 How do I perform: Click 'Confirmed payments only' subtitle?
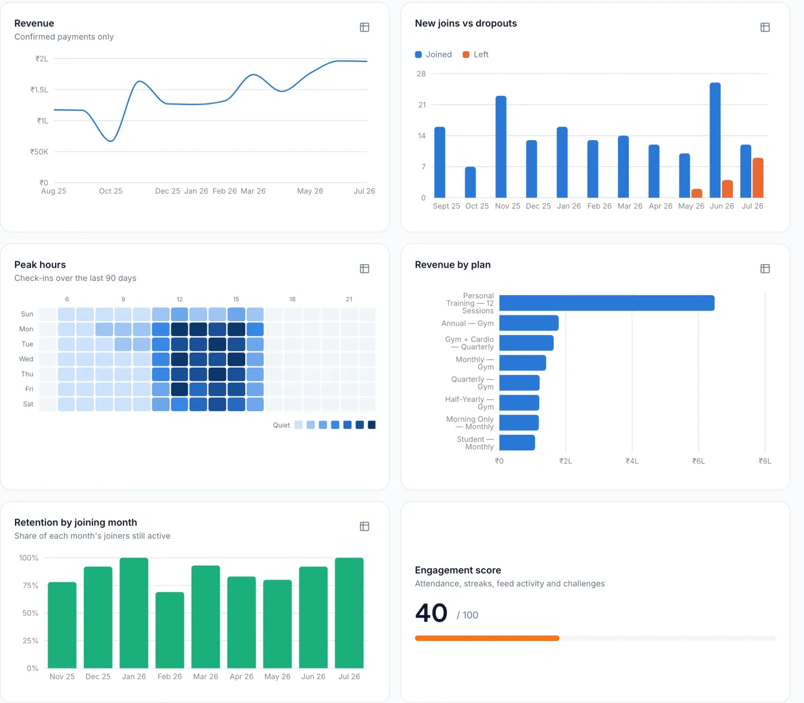(x=64, y=37)
